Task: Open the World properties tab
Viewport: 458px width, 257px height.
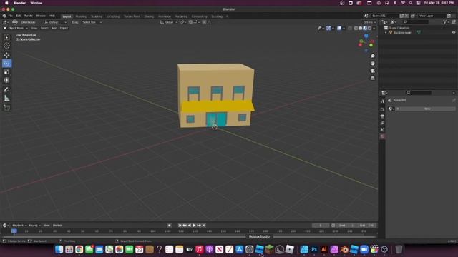Action: 382,136
